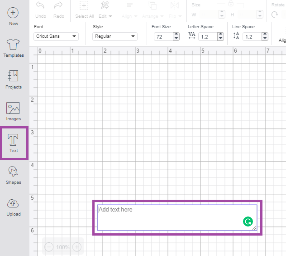Decrease Font Size with the down arrow
286x256 pixels.
click(x=176, y=39)
